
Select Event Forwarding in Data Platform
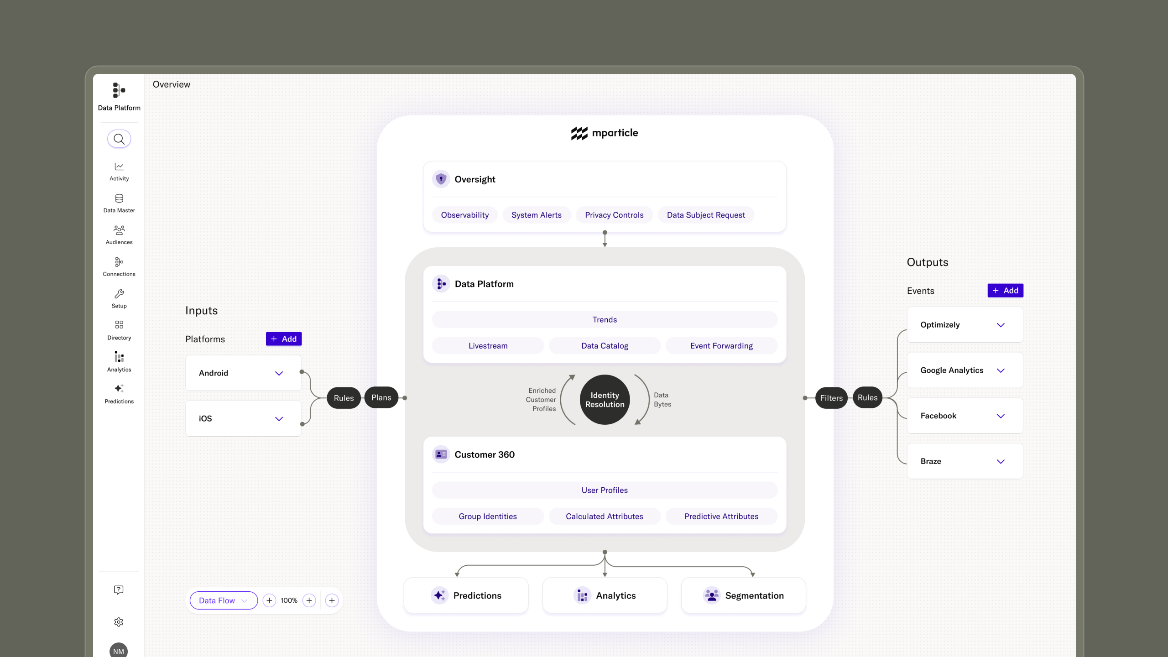tap(721, 345)
